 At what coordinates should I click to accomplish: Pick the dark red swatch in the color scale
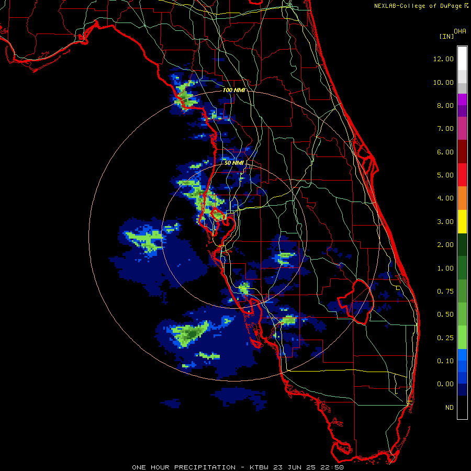[462, 152]
